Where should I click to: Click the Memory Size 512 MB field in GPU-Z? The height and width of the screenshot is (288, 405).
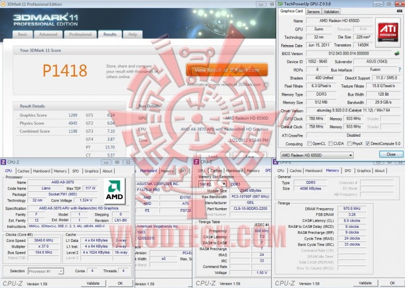click(321, 102)
